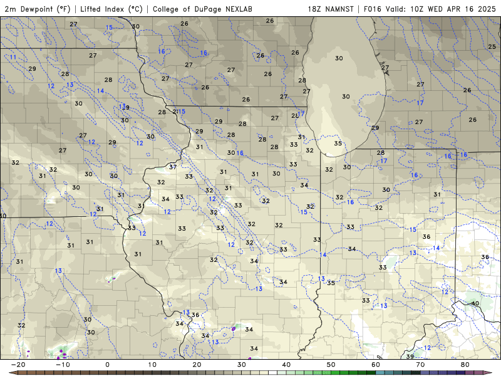This screenshot has height=376, width=501.
Task: Click the -20 label on the color scale
Action: click(x=18, y=365)
